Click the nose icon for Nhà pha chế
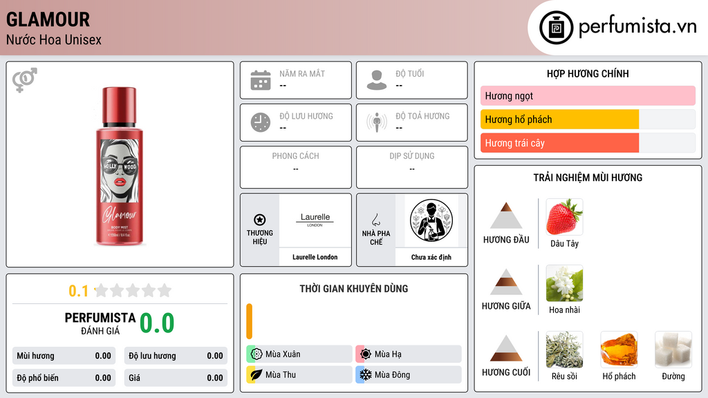708x398 pixels. pos(375,220)
